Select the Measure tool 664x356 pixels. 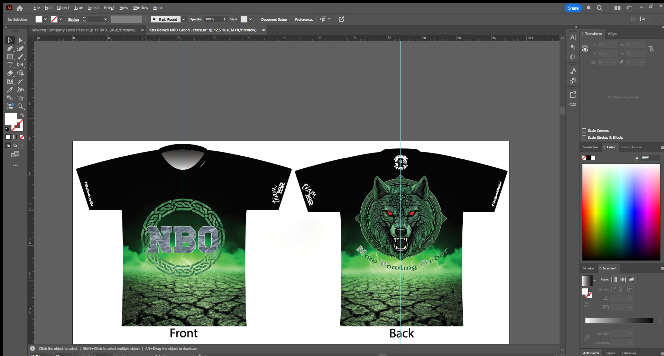(x=20, y=81)
